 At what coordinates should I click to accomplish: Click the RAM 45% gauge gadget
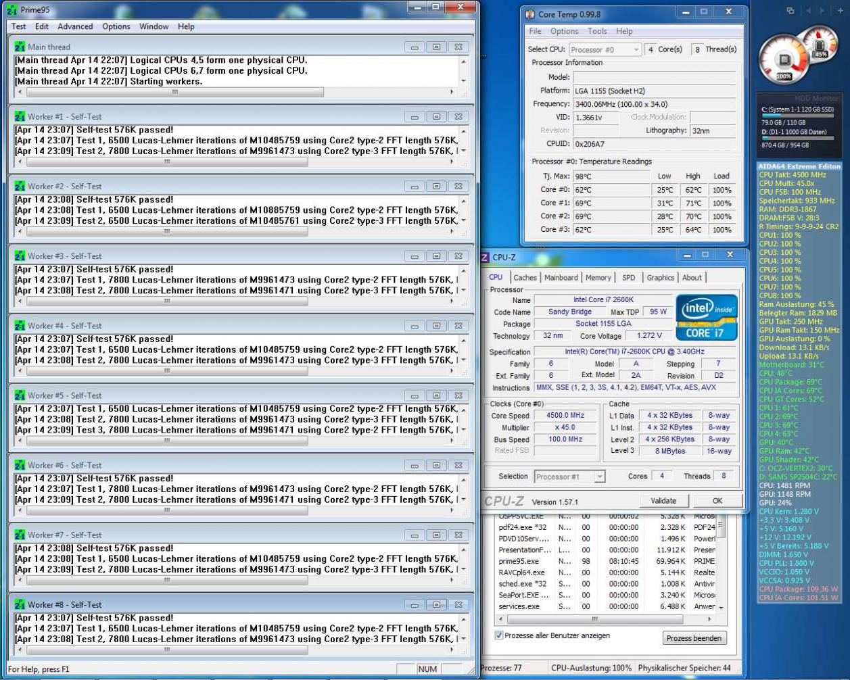(820, 44)
